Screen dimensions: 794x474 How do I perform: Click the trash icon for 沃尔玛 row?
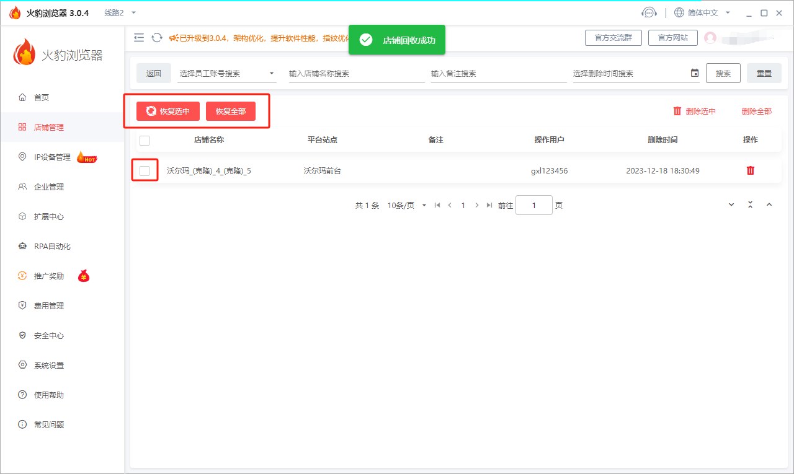750,170
